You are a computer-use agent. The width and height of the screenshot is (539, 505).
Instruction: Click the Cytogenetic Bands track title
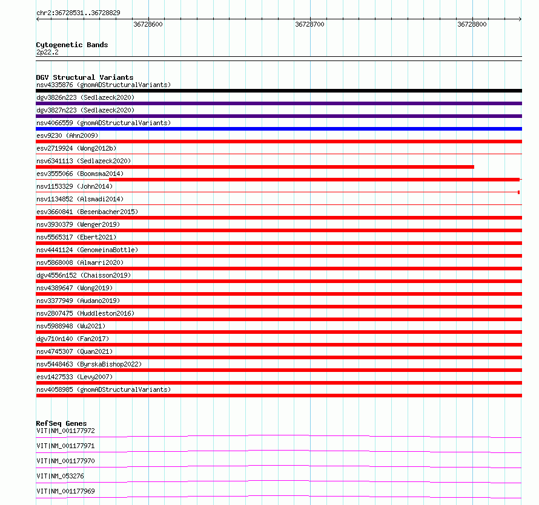tap(72, 45)
